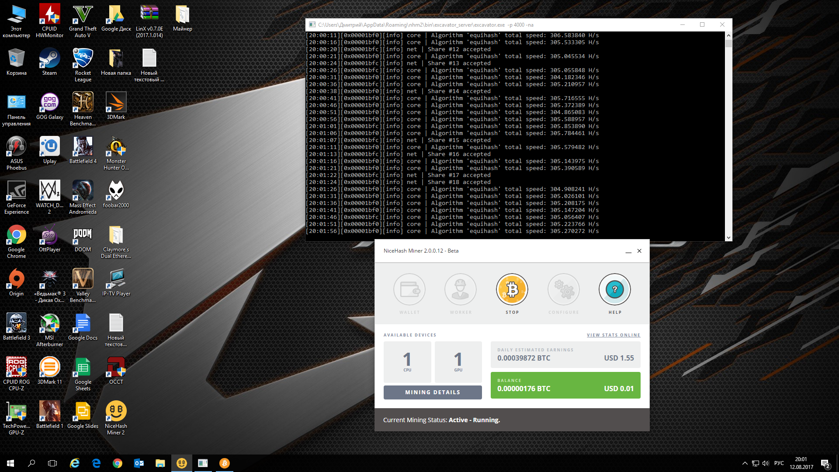Open View Stats Online link

pos(613,335)
